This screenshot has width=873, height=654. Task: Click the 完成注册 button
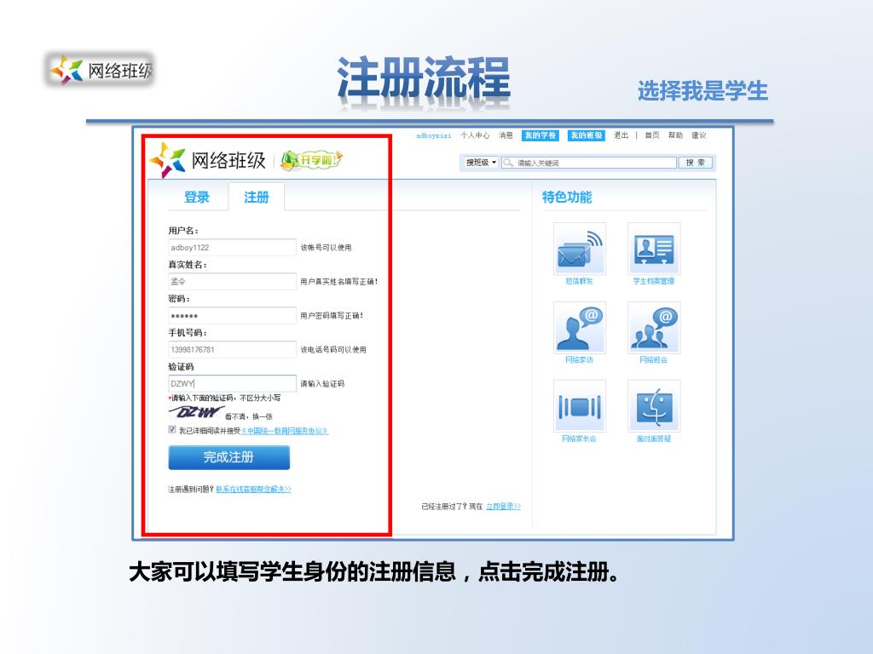(228, 457)
